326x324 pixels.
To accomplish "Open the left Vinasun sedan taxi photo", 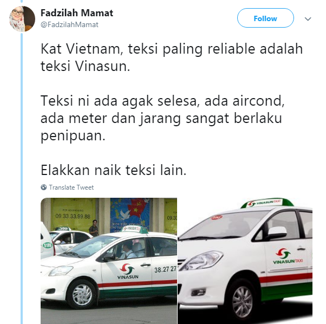I will pos(109,261).
